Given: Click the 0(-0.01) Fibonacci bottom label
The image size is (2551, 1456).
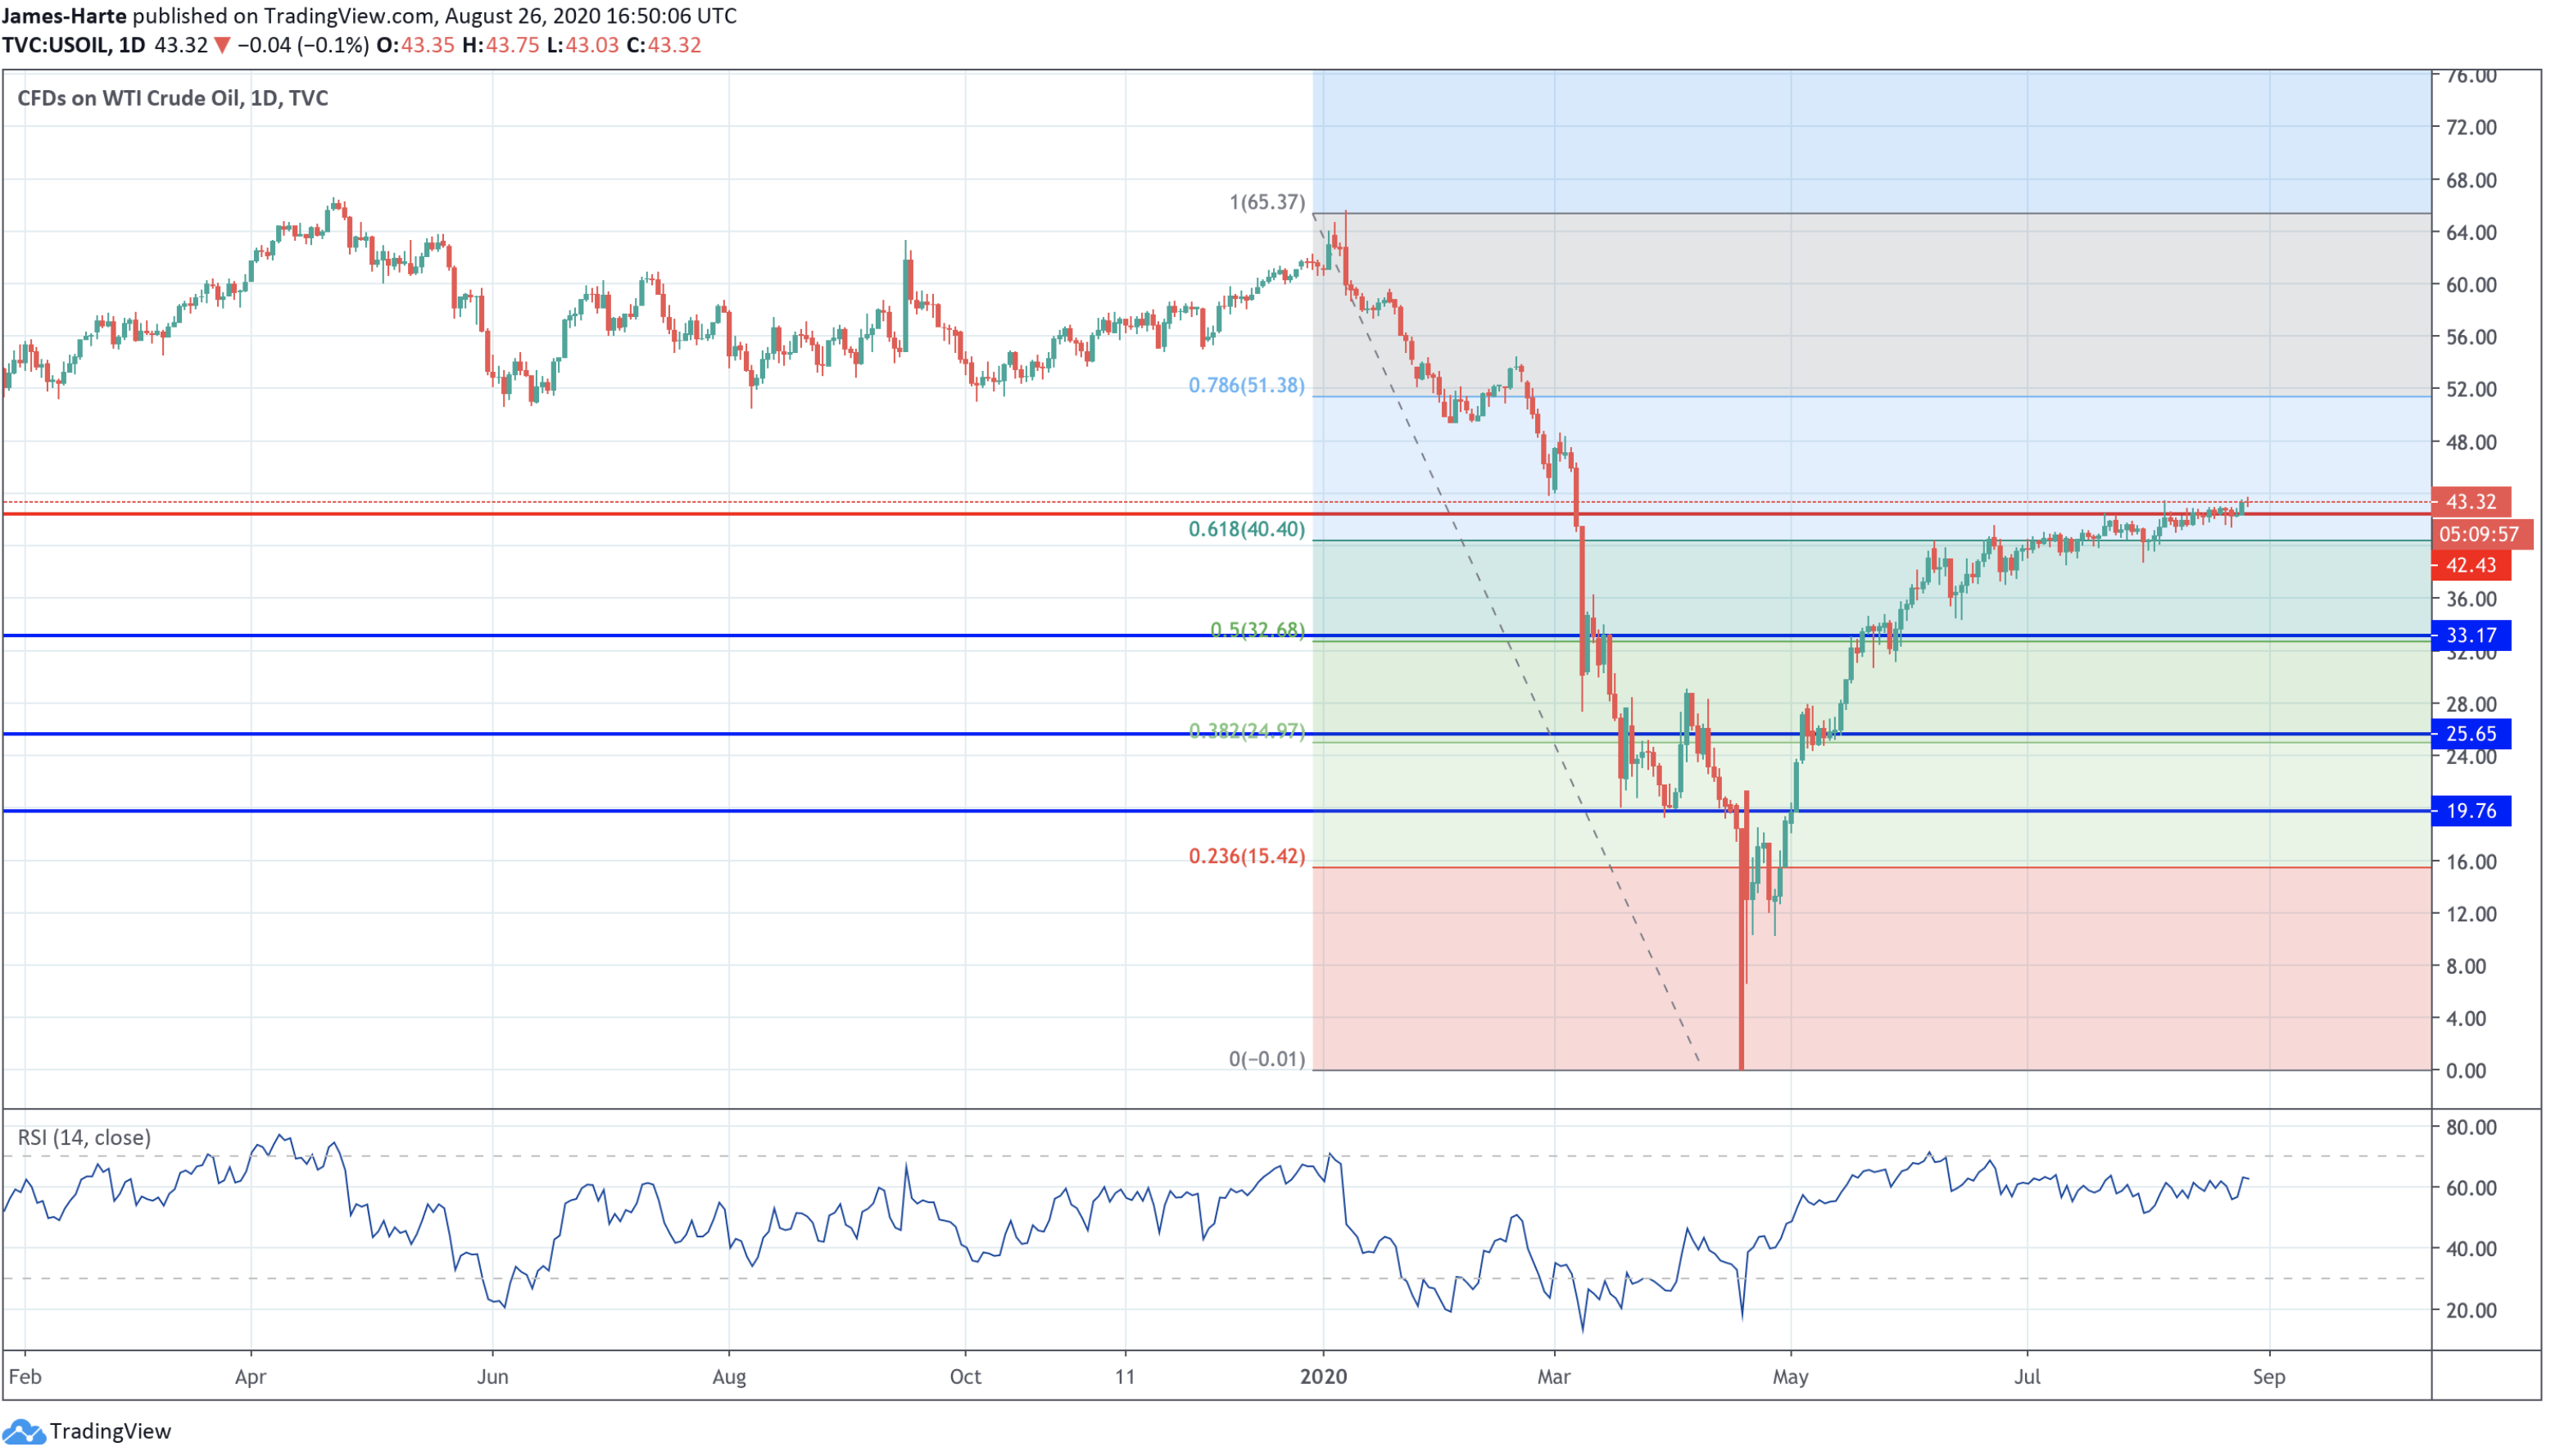Looking at the screenshot, I should (x=1266, y=1059).
